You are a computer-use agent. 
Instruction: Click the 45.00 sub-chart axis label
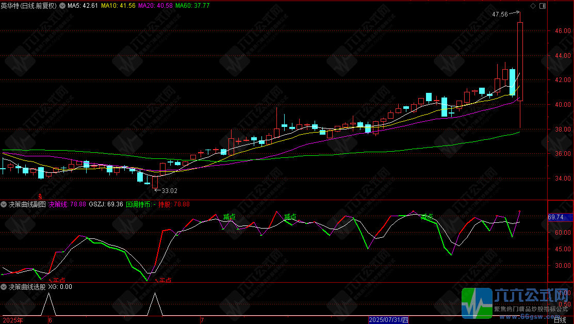pos(563,249)
